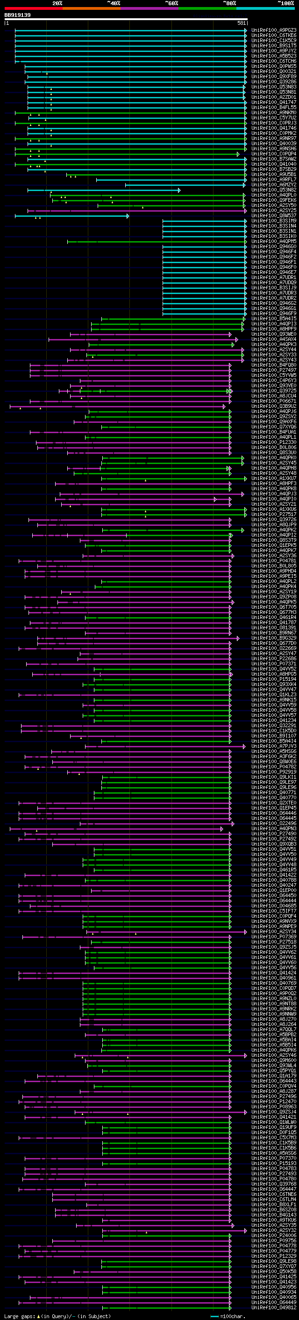Select label UniRef100_B9RN67
Viewport: 299px width, 1320px height.
[274, 633]
